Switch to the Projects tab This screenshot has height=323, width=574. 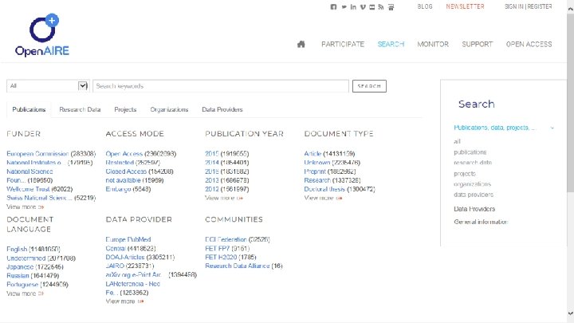coord(125,109)
